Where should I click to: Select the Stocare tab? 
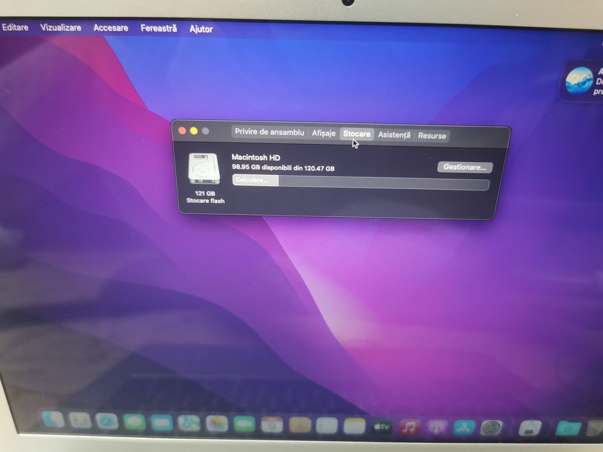click(x=357, y=134)
